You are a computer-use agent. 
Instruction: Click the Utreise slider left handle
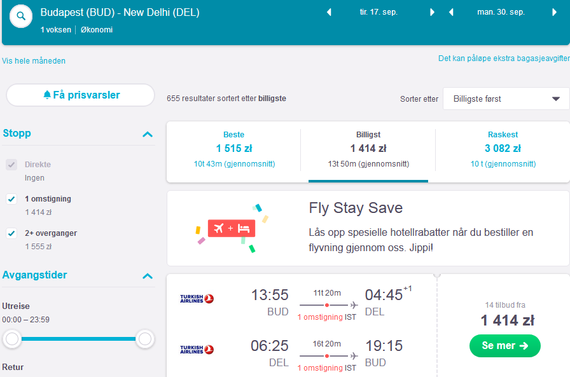pyautogui.click(x=12, y=339)
